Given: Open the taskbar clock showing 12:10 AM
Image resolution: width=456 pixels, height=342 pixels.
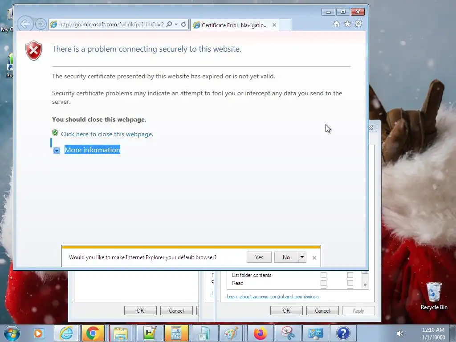Looking at the screenshot, I should pyautogui.click(x=433, y=334).
